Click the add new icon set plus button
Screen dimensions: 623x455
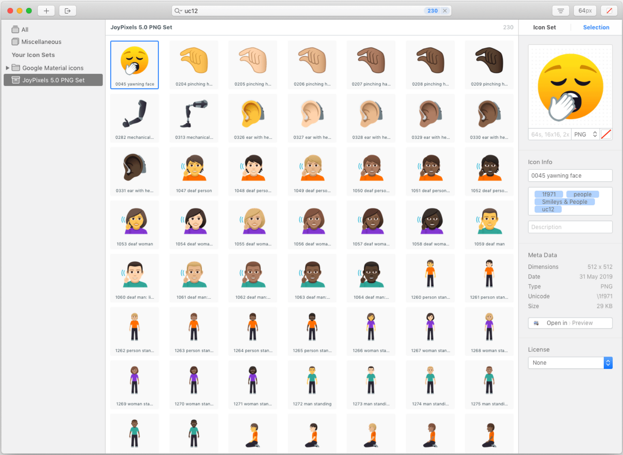point(46,11)
